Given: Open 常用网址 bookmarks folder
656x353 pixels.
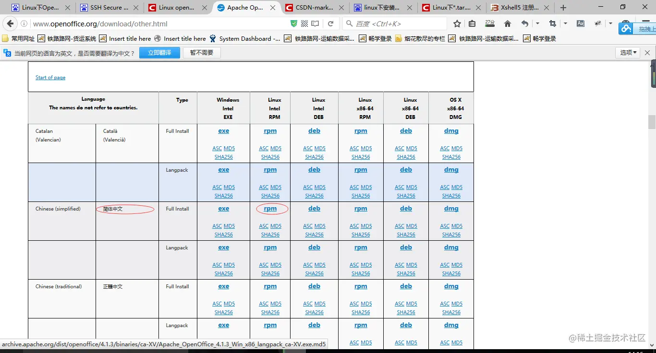Looking at the screenshot, I should click(x=19, y=38).
